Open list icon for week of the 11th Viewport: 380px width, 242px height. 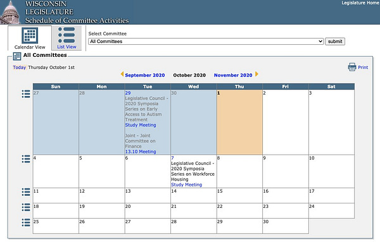tap(26, 192)
